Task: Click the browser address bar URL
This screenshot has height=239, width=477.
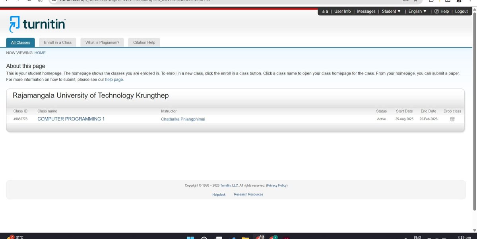Action: [135, 1]
